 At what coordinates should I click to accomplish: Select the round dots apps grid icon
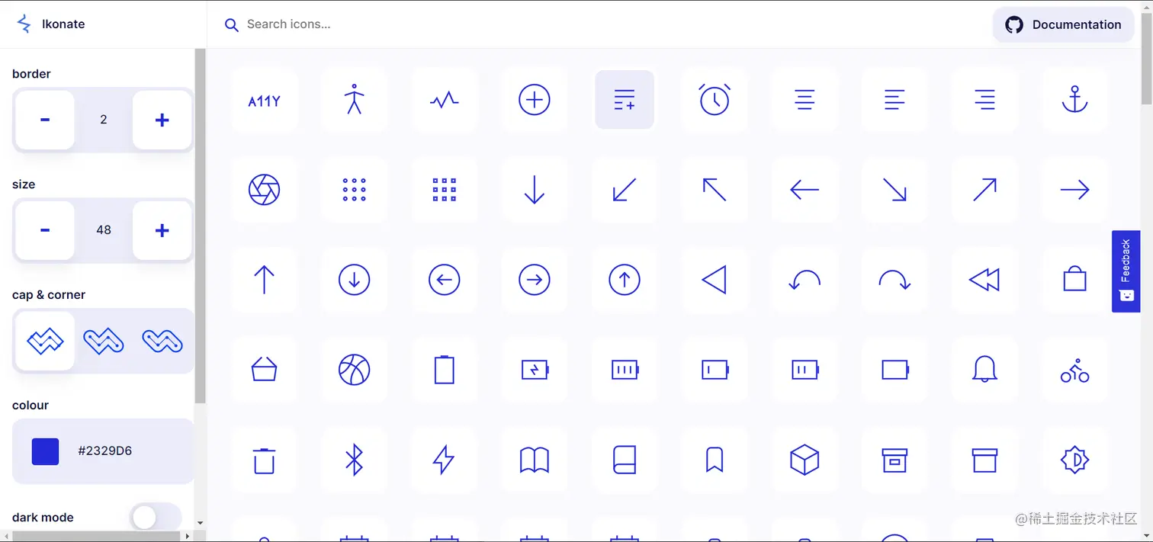click(x=354, y=190)
